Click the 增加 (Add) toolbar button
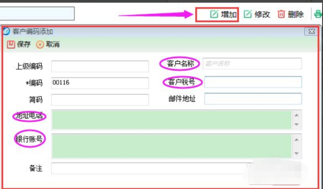This screenshot has height=189, width=323. pyautogui.click(x=223, y=15)
